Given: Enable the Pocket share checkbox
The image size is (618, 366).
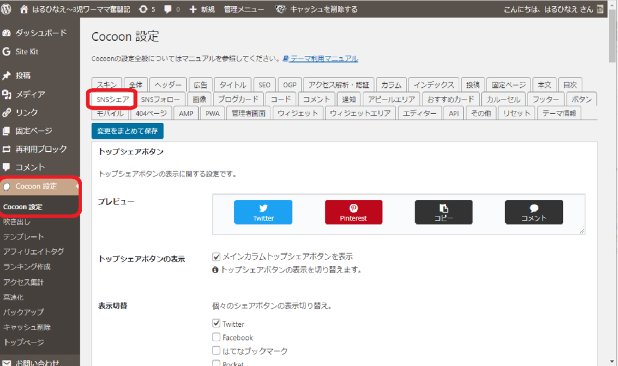Looking at the screenshot, I should (216, 363).
